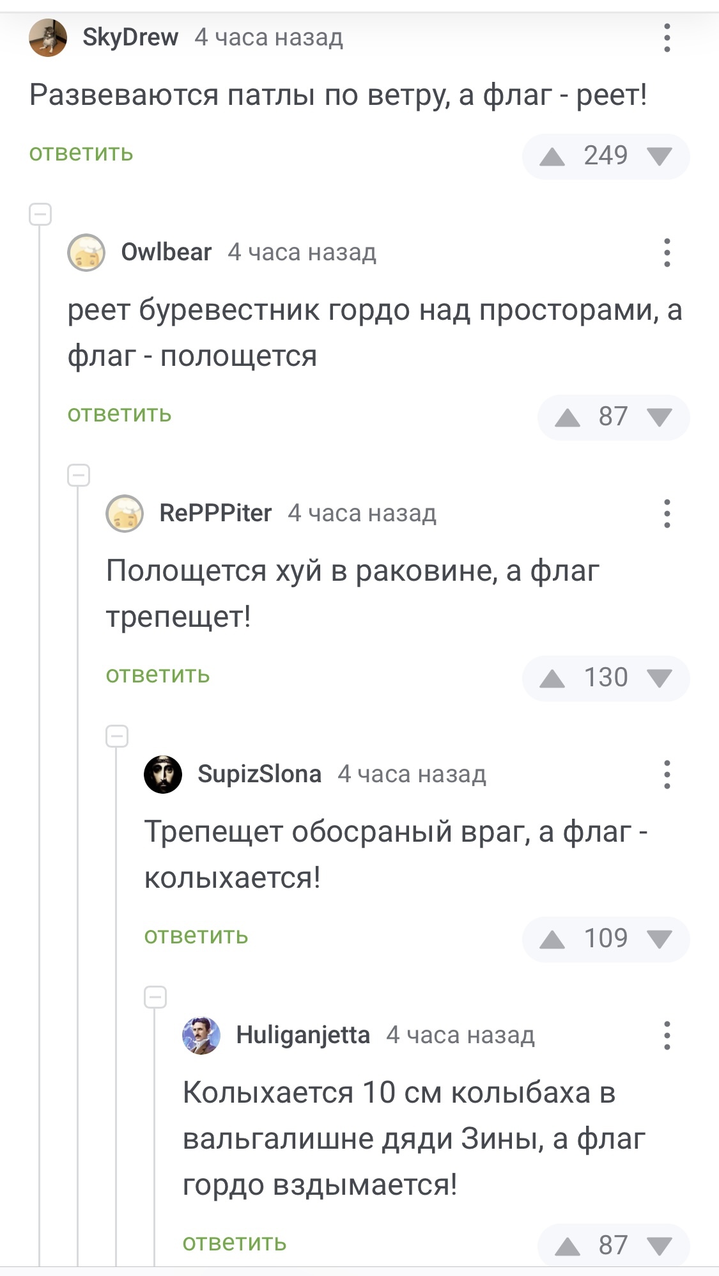The height and width of the screenshot is (1276, 719).
Task: Open more options for Owlbear's comment
Action: tap(667, 253)
